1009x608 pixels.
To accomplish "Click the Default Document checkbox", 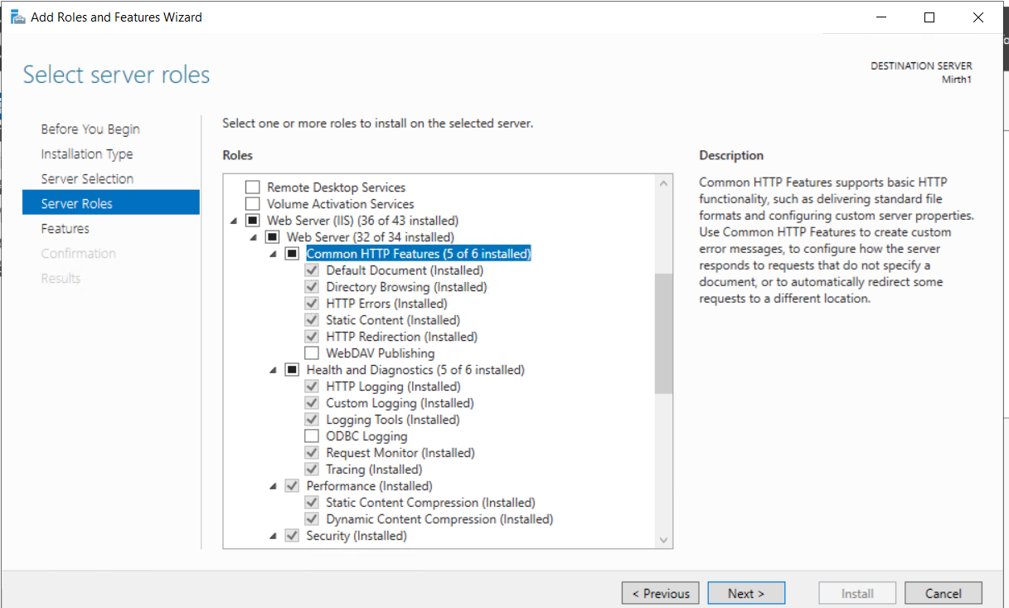I will (312, 270).
